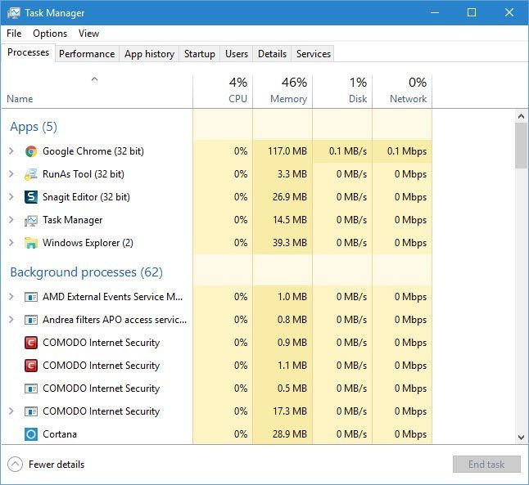Click the Task Manager icon in Apps list
The height and width of the screenshot is (485, 529).
click(31, 220)
